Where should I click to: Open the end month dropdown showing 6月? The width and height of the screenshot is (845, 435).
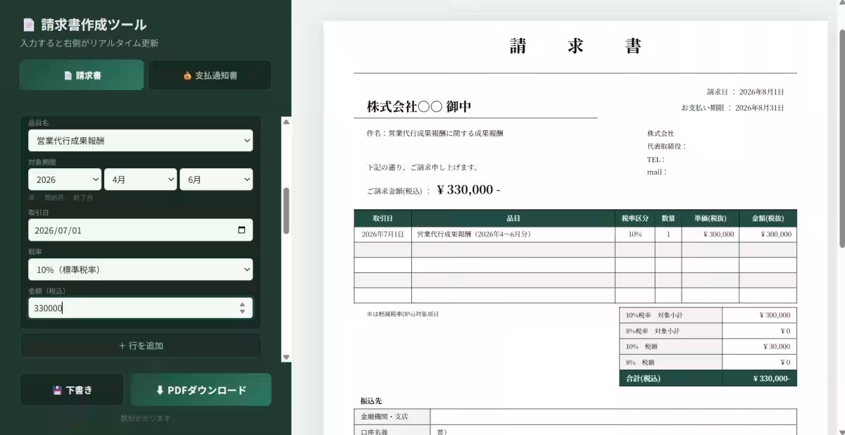216,179
